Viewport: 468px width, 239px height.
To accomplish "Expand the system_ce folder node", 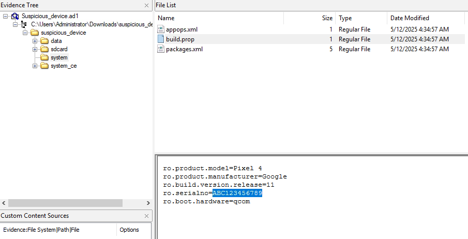I will 35,66.
